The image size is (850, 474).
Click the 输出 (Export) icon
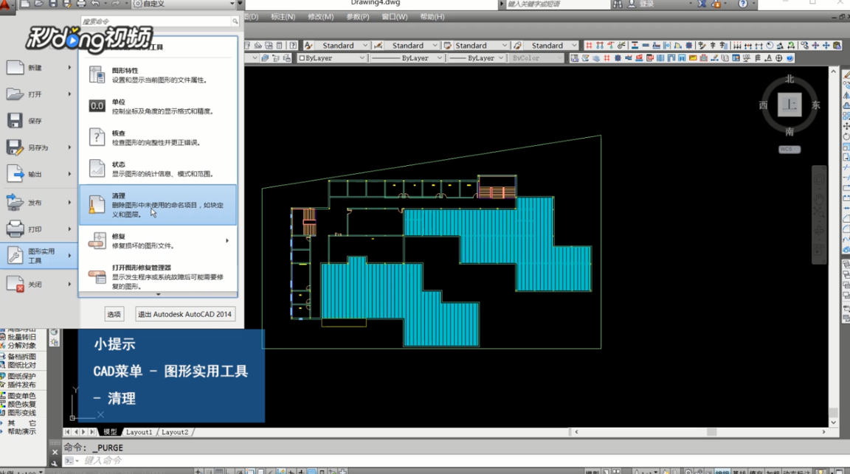(15, 174)
